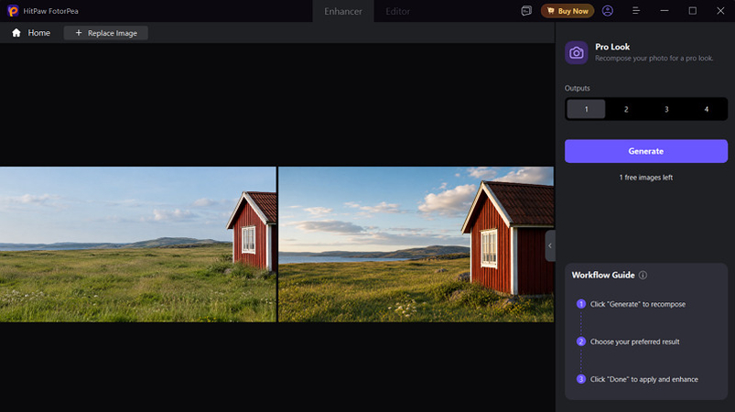The image size is (735, 412).
Task: Click step 'Choose your preferred result'
Action: tap(634, 342)
